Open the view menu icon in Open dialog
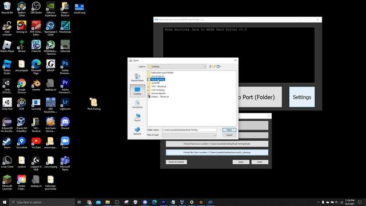Screen dimensions: 366x206 (x=218, y=66)
